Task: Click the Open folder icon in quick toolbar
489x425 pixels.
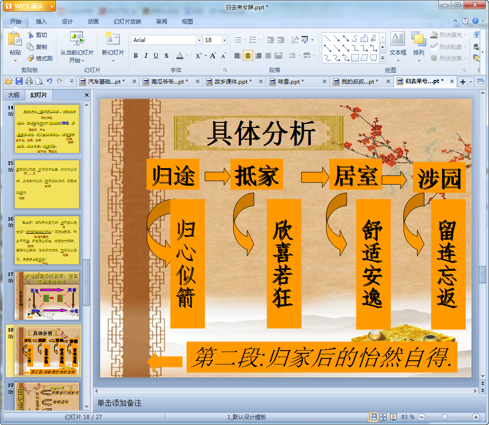Action: [9, 81]
